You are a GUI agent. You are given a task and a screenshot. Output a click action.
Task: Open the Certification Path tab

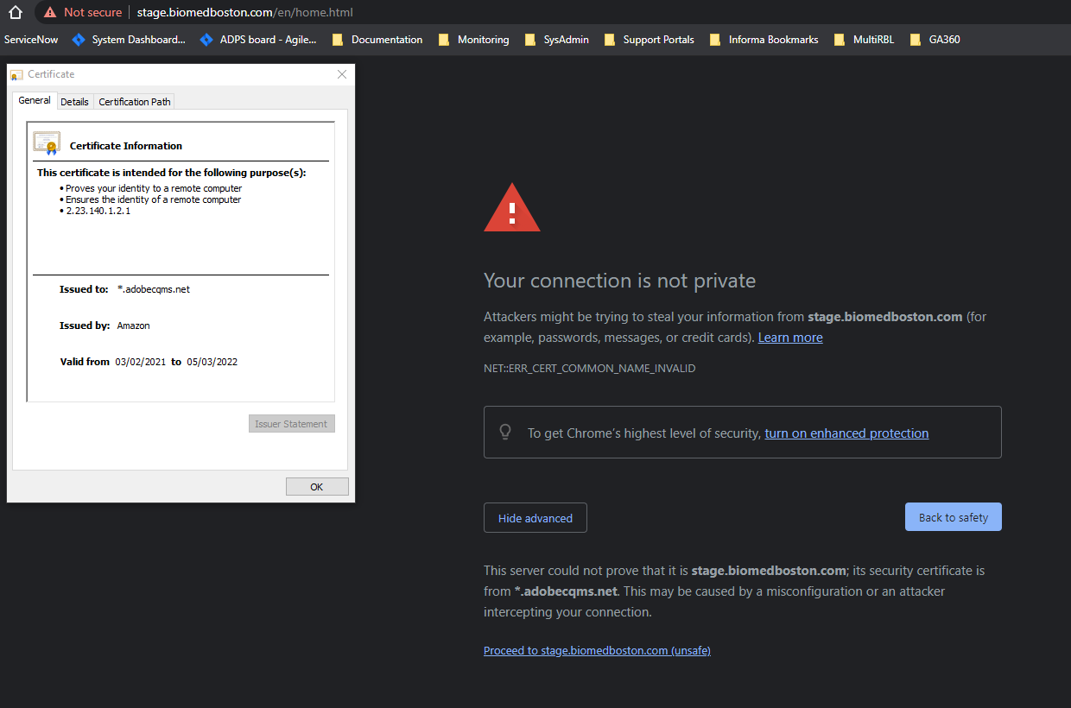(135, 102)
